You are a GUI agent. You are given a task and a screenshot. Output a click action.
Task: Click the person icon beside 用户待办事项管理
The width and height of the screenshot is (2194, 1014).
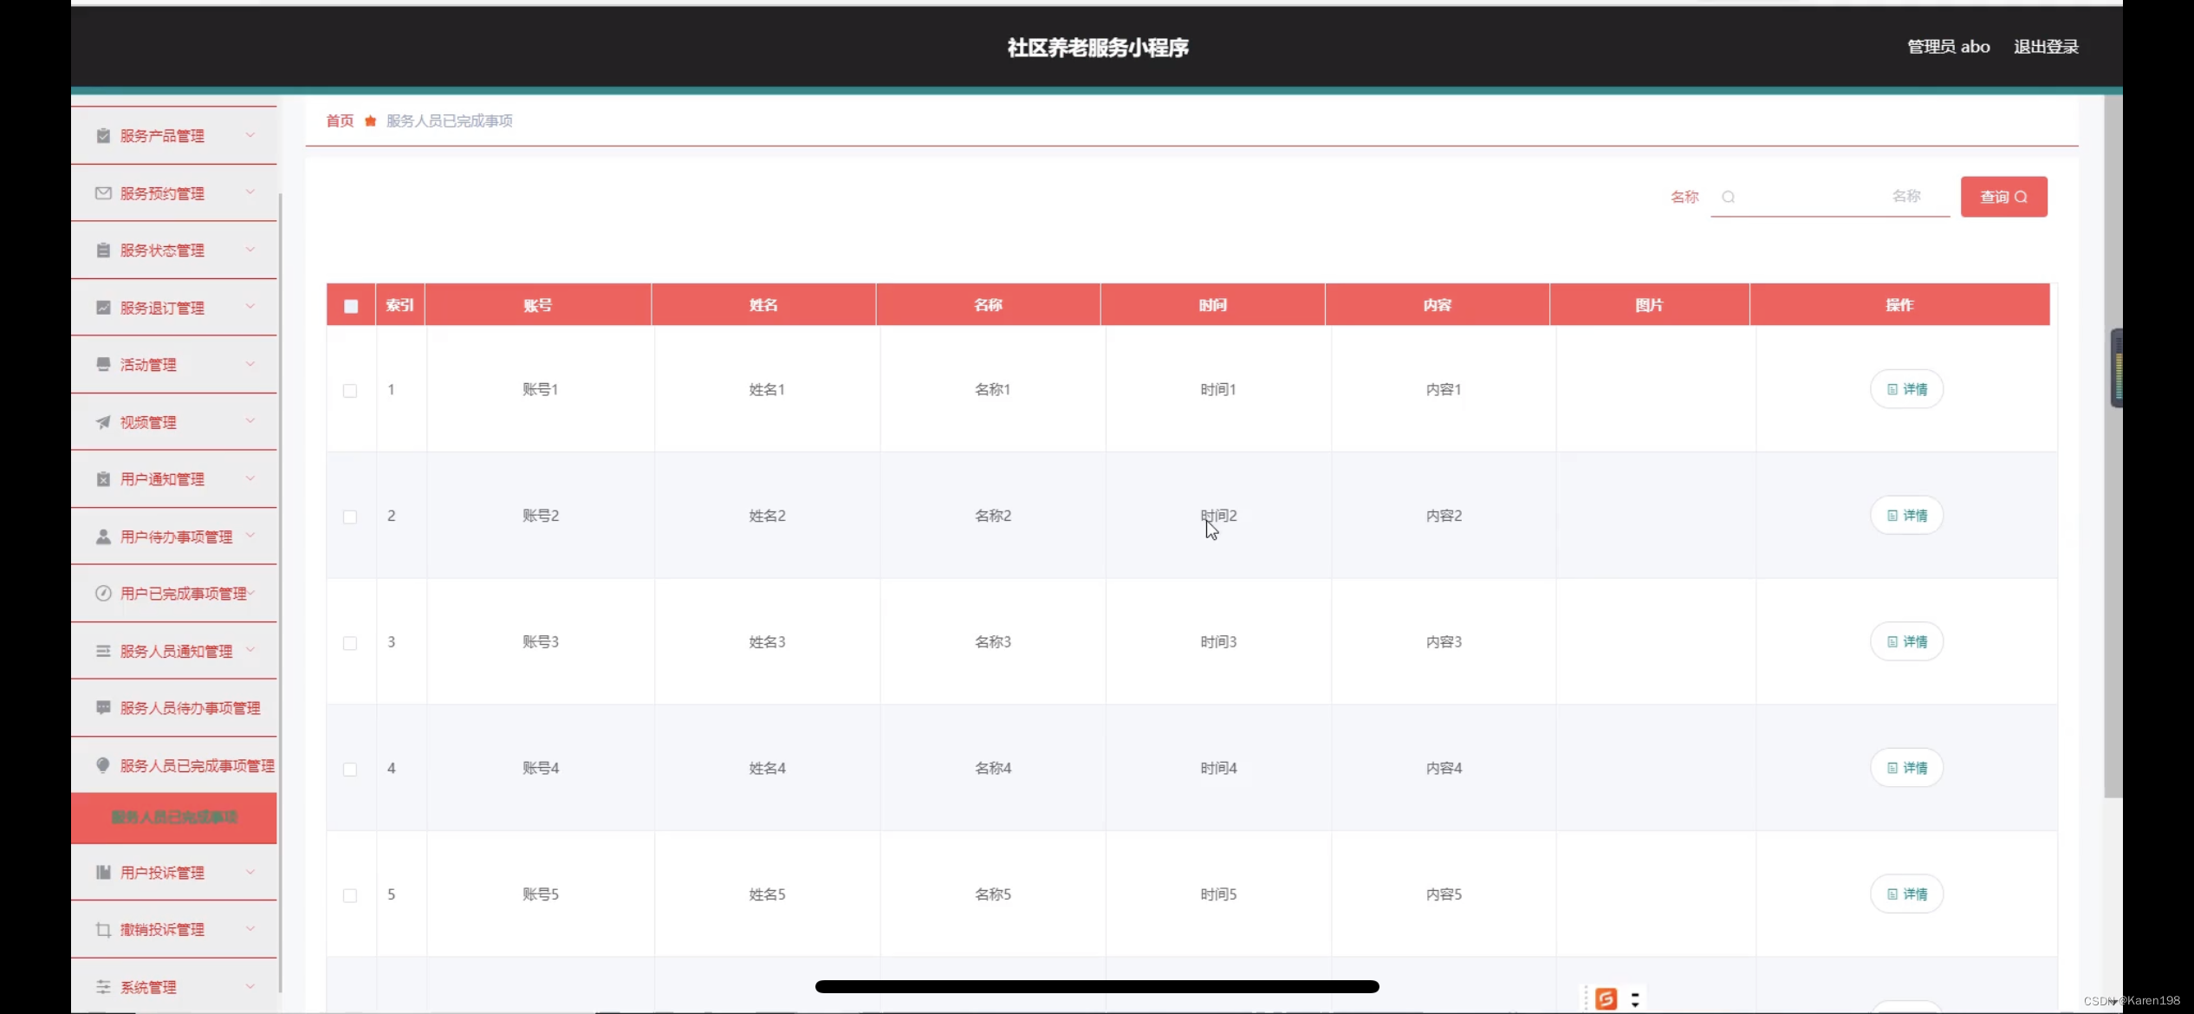pyautogui.click(x=103, y=536)
